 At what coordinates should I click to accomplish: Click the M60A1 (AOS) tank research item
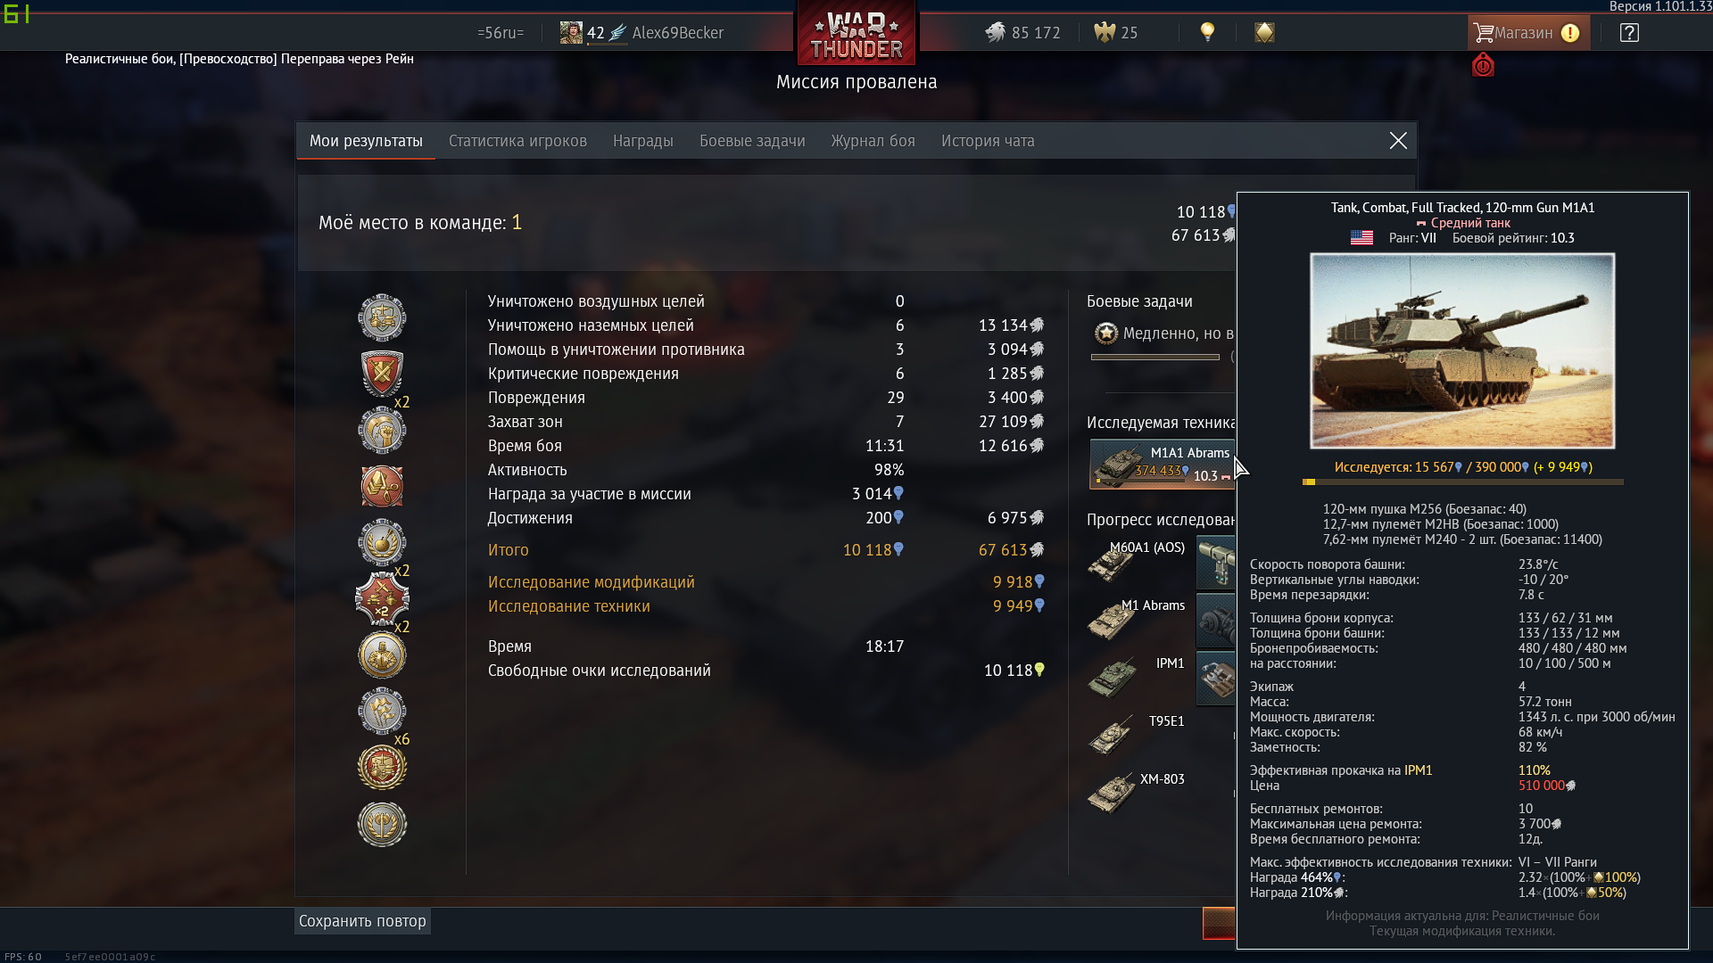point(1138,564)
